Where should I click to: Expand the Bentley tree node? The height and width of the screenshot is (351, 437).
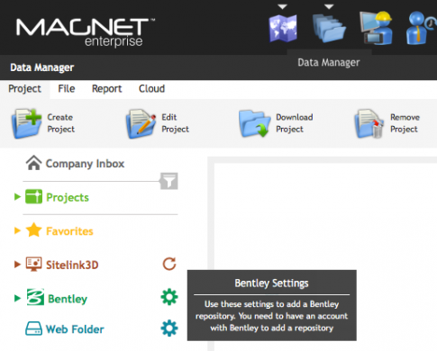pos(17,298)
